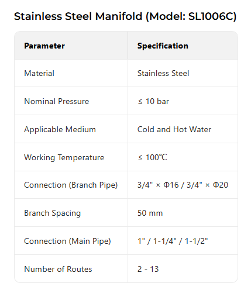Click the ≤ 100℃ temperature value
The height and width of the screenshot is (290, 251).
[152, 157]
